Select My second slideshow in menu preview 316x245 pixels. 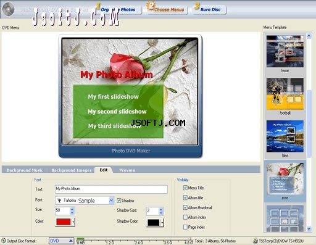click(x=117, y=112)
